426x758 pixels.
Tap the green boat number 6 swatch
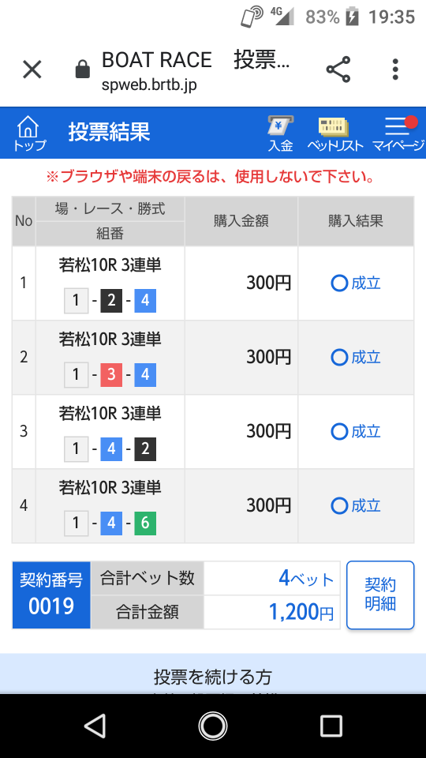pyautogui.click(x=145, y=523)
